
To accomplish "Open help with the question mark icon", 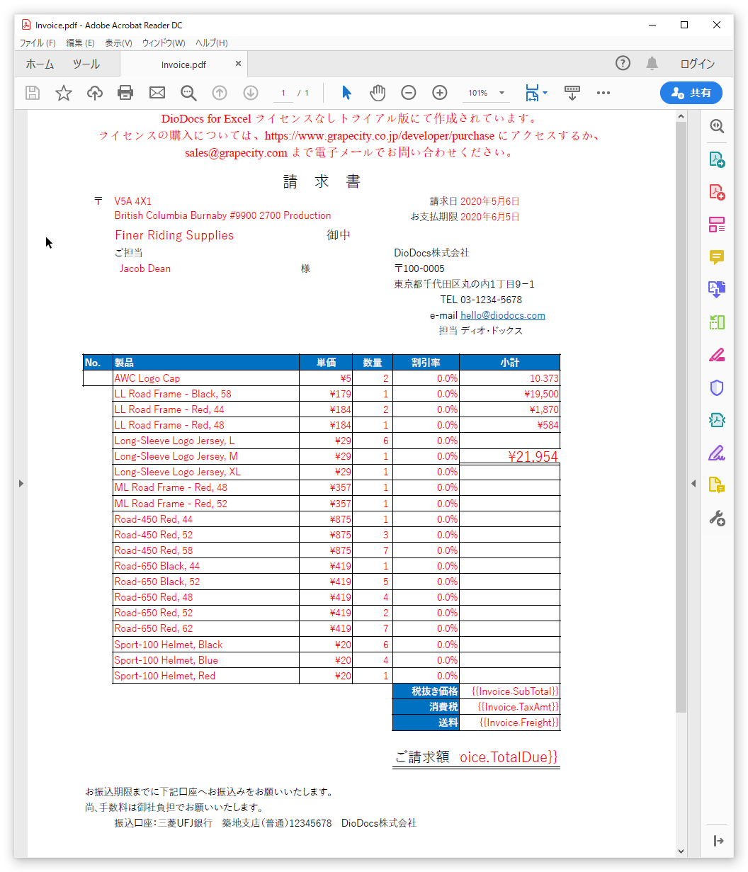I will tap(623, 63).
